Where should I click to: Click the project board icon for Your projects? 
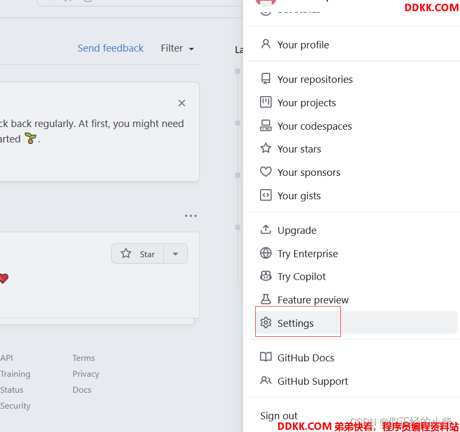tap(265, 102)
